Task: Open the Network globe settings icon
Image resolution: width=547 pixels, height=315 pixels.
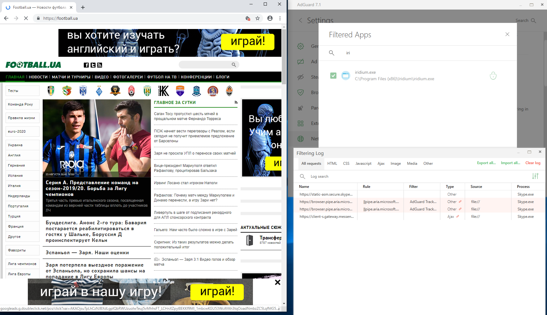Action: tap(301, 139)
